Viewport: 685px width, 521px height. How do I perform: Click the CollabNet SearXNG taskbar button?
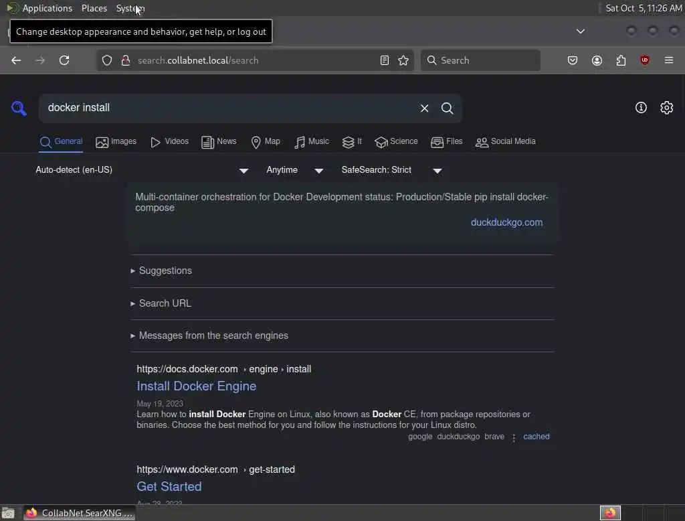pos(79,513)
